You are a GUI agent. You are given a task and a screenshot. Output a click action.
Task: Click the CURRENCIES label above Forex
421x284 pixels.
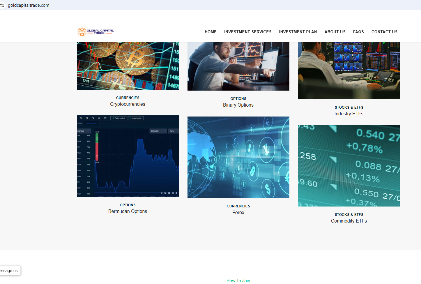coord(238,206)
